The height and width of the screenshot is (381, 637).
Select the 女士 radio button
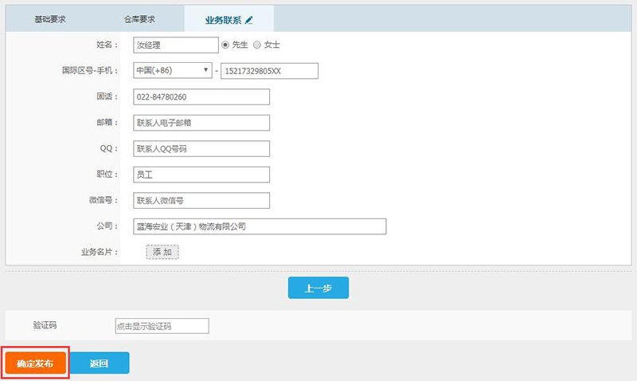pyautogui.click(x=257, y=45)
